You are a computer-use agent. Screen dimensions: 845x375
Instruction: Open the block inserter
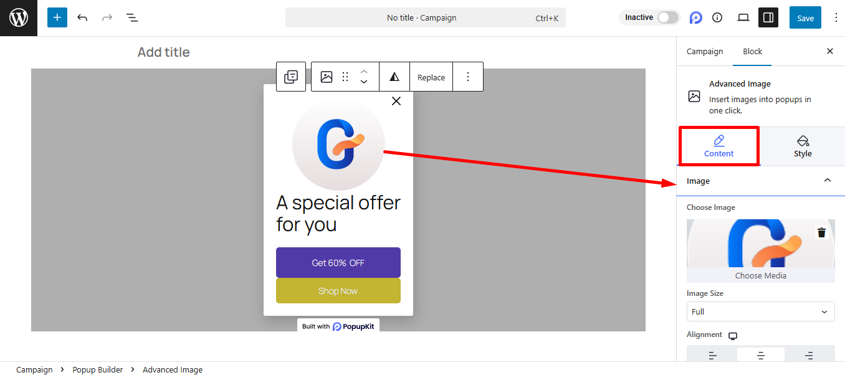pos(57,17)
